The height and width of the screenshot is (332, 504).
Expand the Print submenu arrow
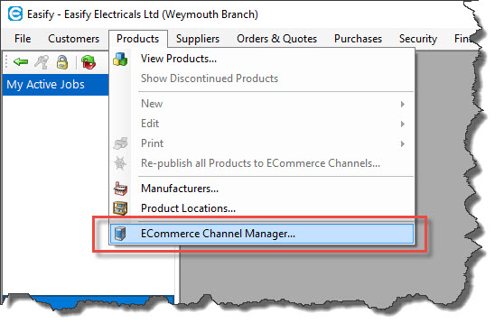pos(403,143)
